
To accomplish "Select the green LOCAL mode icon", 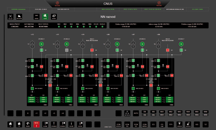I will tap(45, 17).
